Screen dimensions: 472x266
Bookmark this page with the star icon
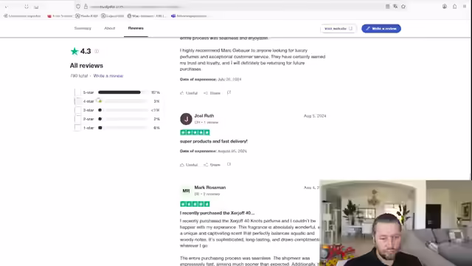pos(403,7)
